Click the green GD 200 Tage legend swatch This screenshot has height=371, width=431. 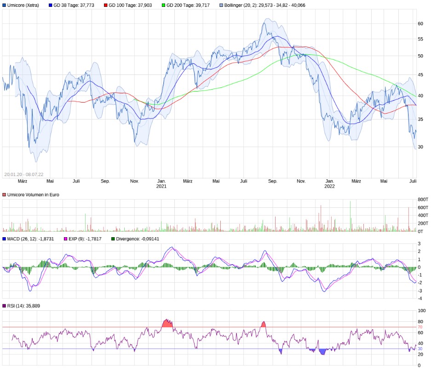point(163,6)
